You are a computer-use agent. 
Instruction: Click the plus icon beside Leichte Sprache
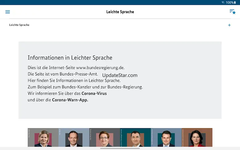[229, 25]
